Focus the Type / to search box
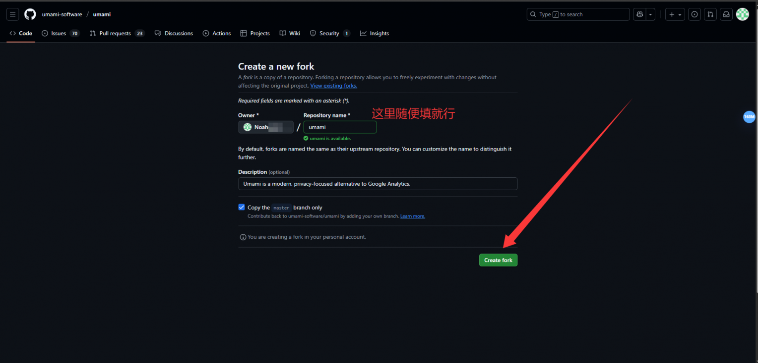 click(x=578, y=14)
